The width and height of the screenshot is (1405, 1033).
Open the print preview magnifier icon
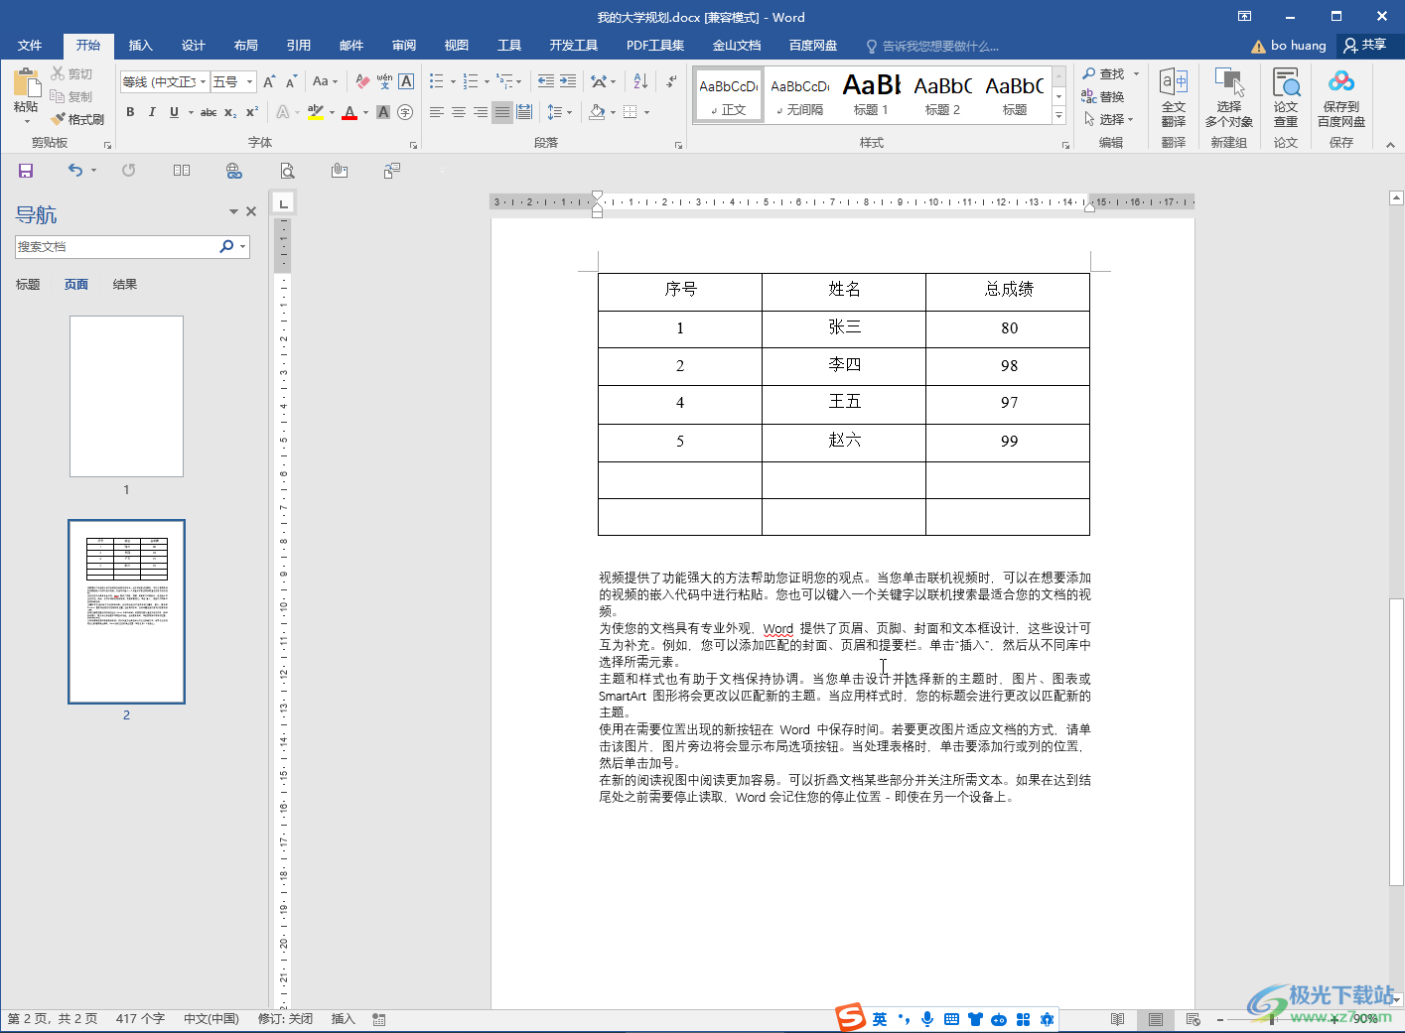287,171
